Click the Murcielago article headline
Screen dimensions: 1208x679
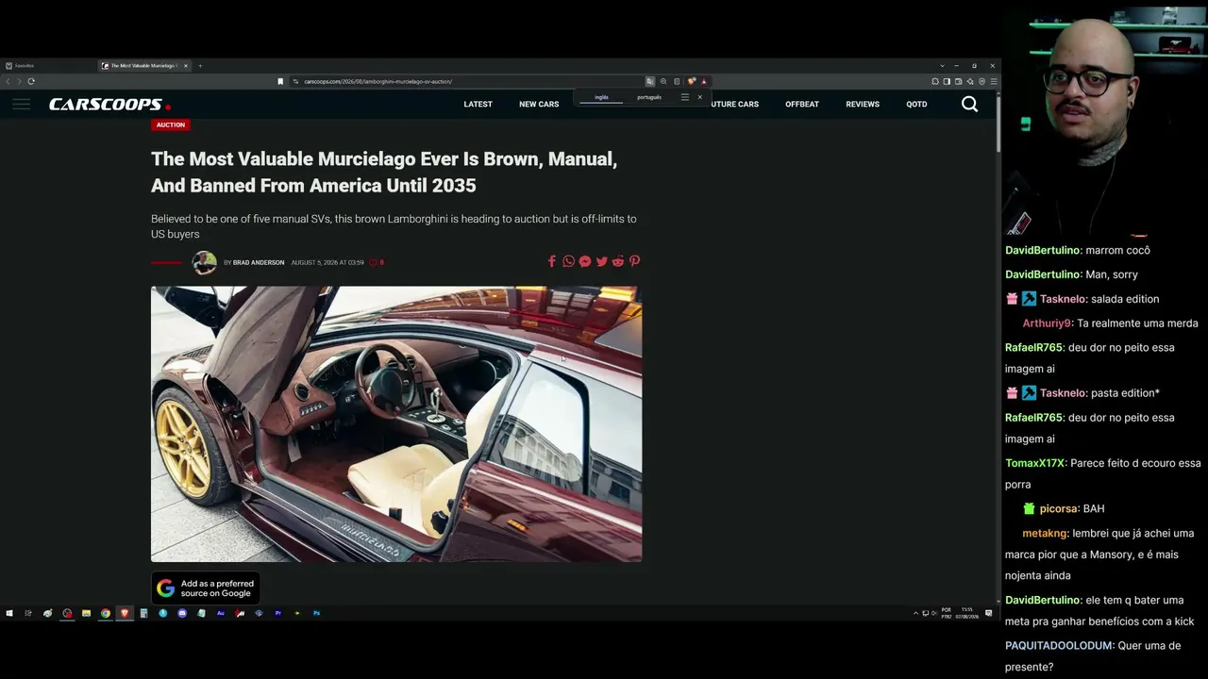coord(384,173)
